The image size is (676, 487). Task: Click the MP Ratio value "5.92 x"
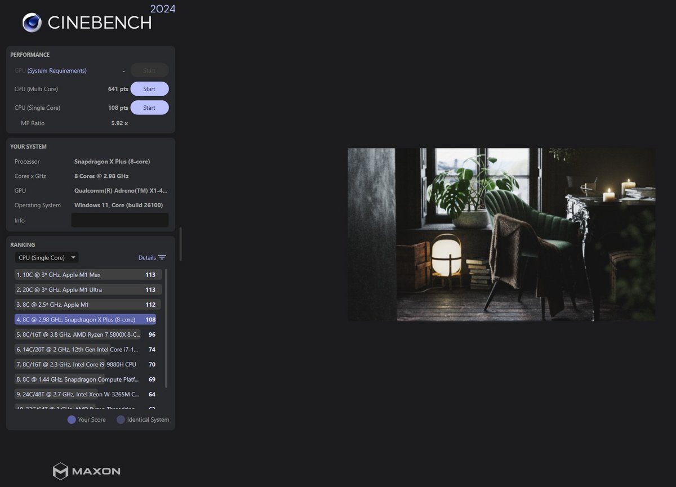(x=119, y=123)
